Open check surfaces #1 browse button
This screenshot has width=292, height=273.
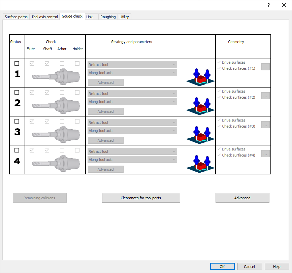(x=265, y=67)
